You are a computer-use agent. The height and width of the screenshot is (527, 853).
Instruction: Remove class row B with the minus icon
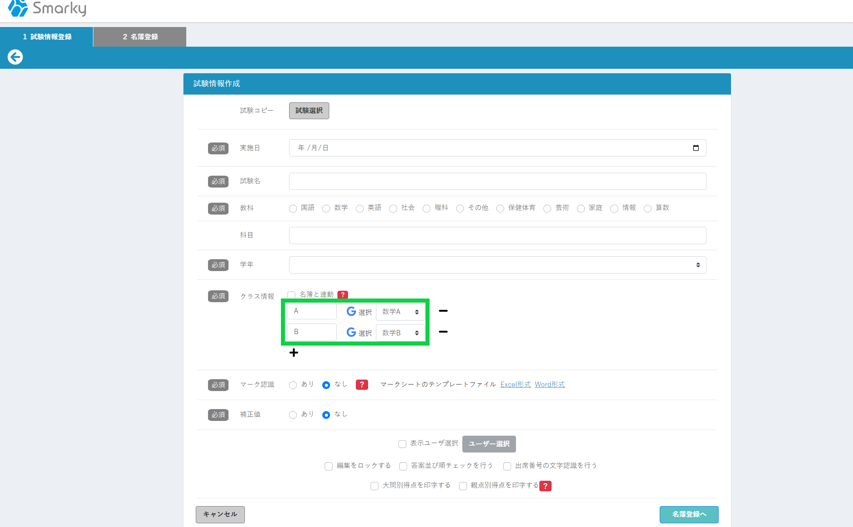pyautogui.click(x=443, y=332)
